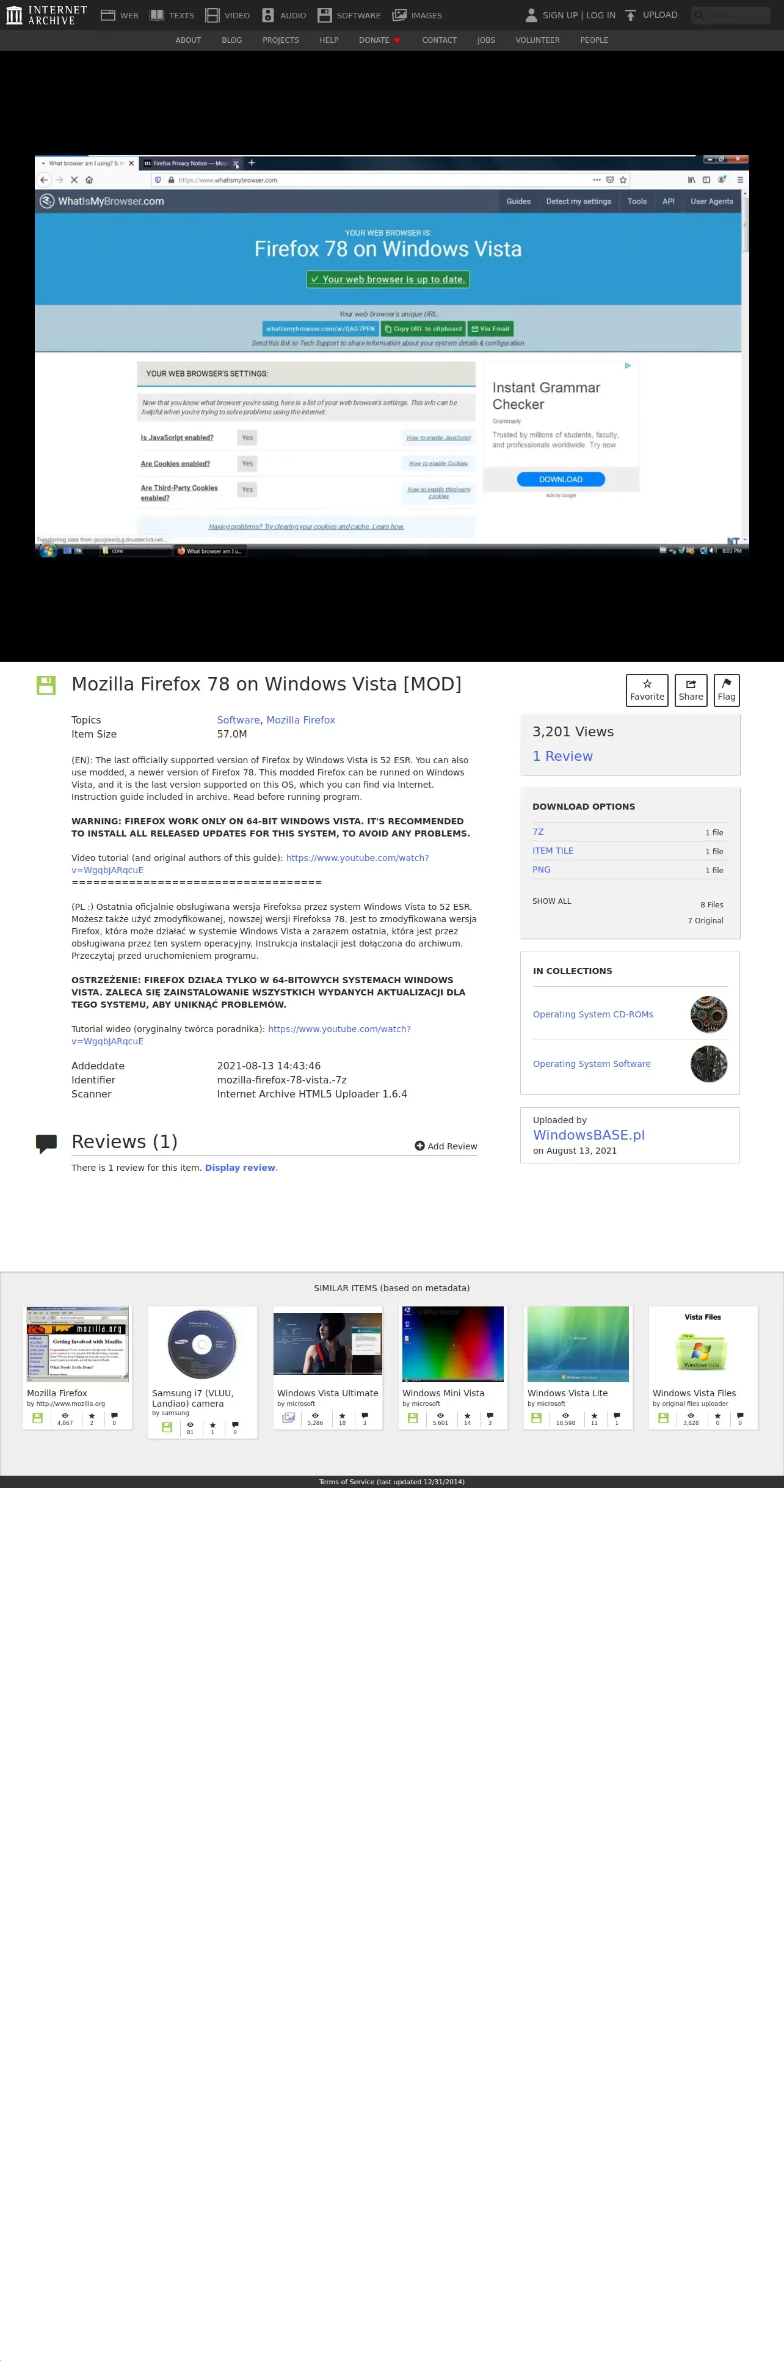The height and width of the screenshot is (2366, 784).
Task: Open the WindowsBASE.pl uploader profile
Action: [x=589, y=1134]
